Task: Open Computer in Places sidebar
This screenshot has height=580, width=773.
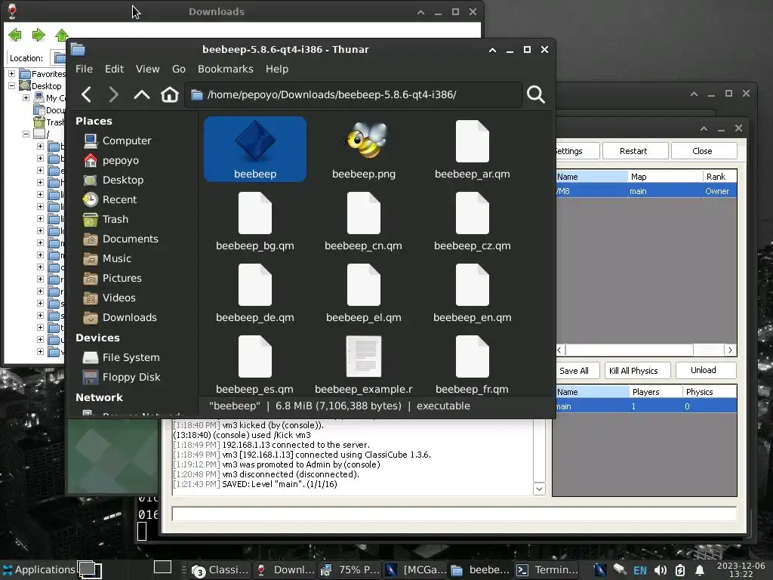Action: click(117, 141)
